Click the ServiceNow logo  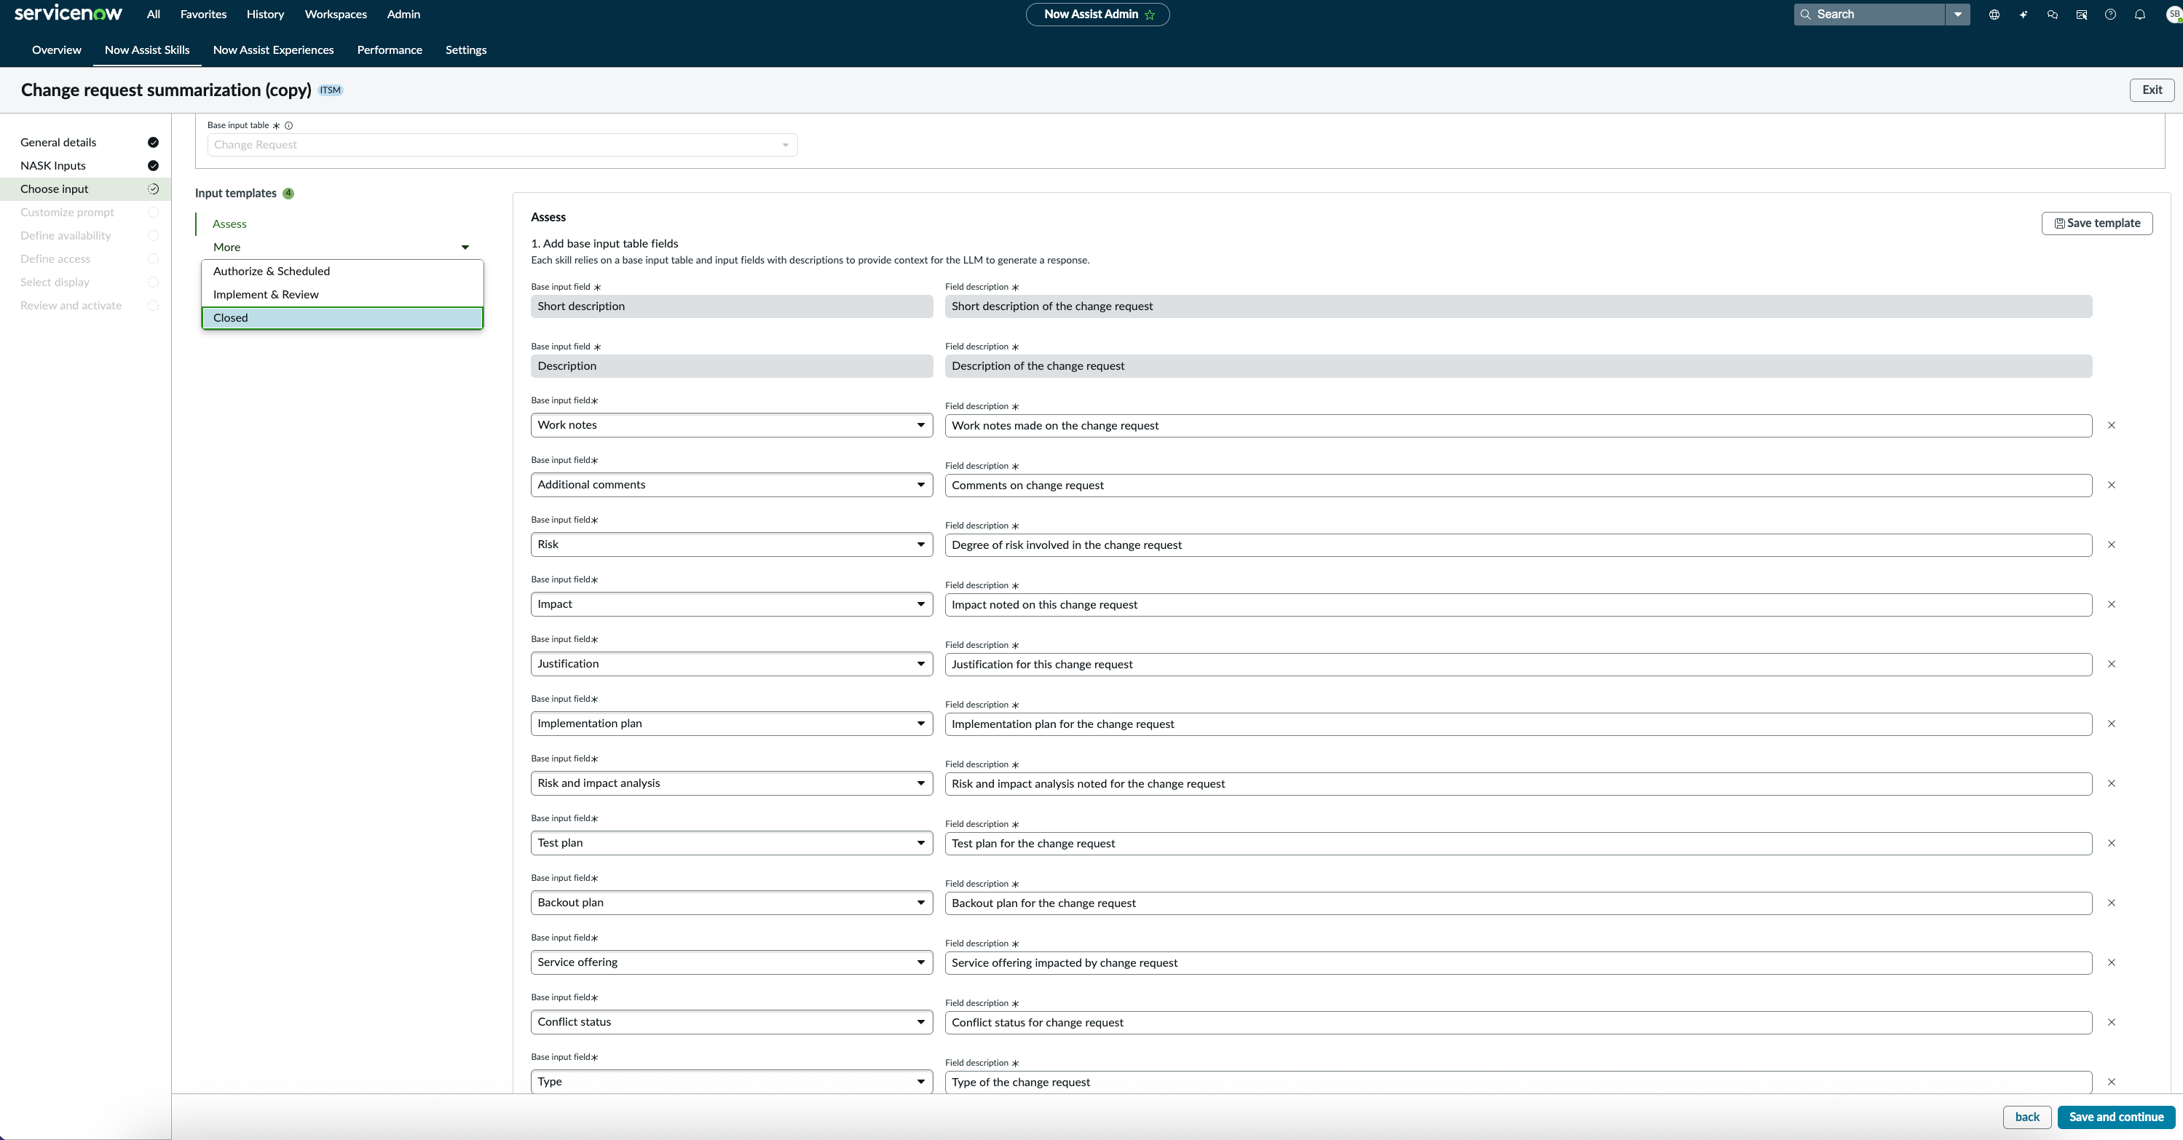68,14
